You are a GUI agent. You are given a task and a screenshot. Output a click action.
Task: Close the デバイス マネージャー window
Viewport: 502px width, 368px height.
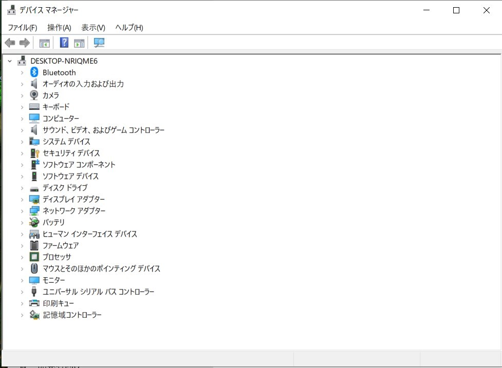click(486, 10)
